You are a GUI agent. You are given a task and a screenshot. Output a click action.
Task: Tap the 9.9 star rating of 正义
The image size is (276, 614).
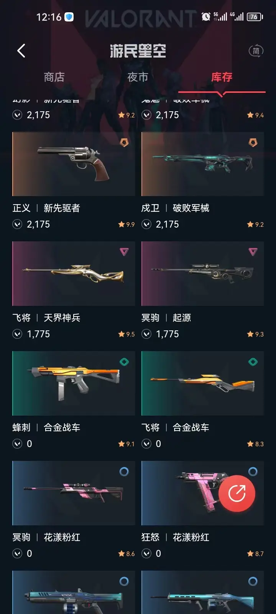tap(127, 224)
